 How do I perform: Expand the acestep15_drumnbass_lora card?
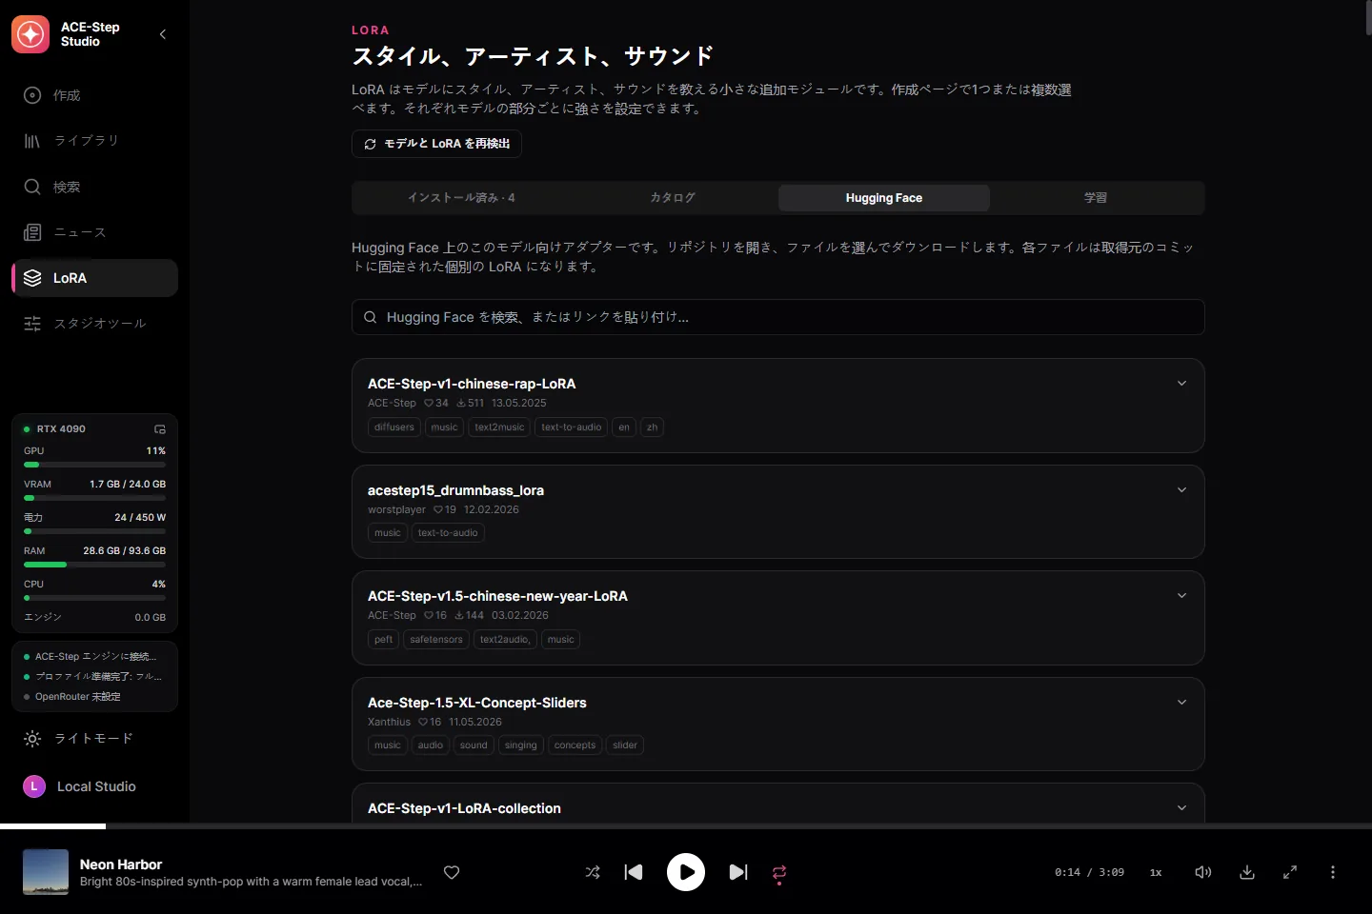pos(1181,490)
